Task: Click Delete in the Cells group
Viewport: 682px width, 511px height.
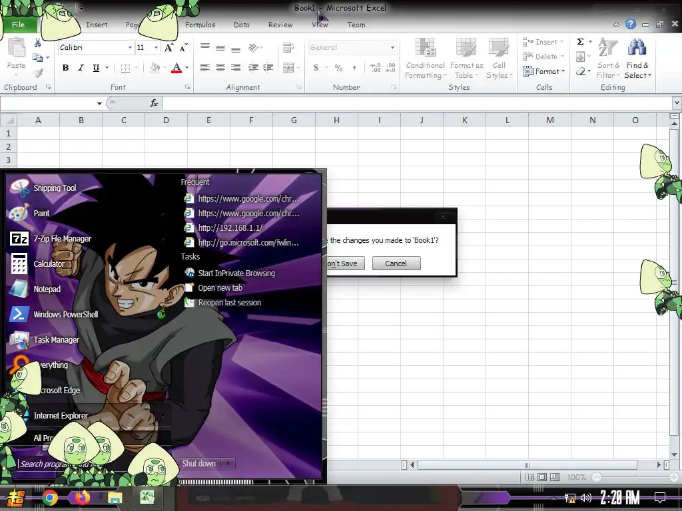Action: tap(543, 57)
